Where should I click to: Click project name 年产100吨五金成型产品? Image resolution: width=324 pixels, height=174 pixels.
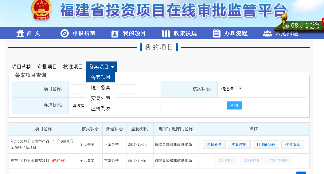click(x=42, y=144)
